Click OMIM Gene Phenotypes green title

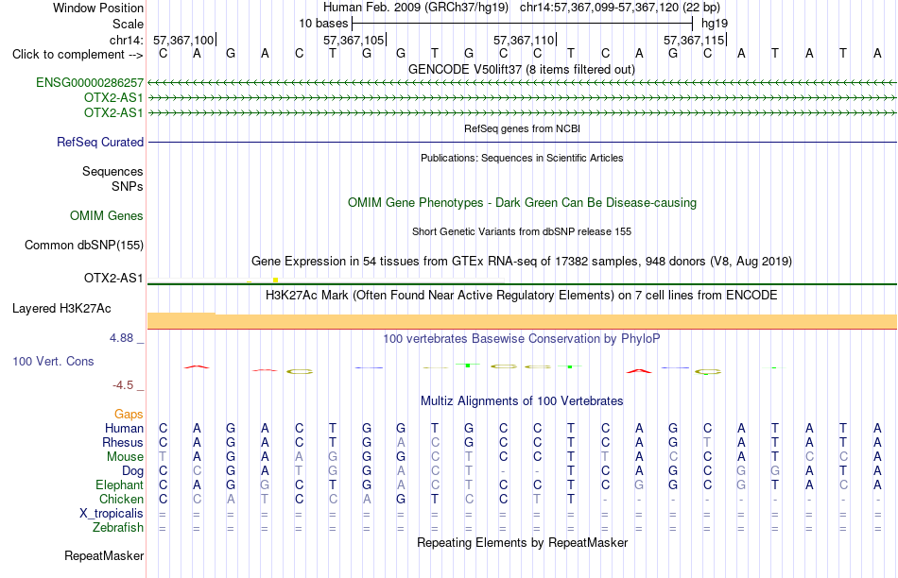click(x=522, y=203)
